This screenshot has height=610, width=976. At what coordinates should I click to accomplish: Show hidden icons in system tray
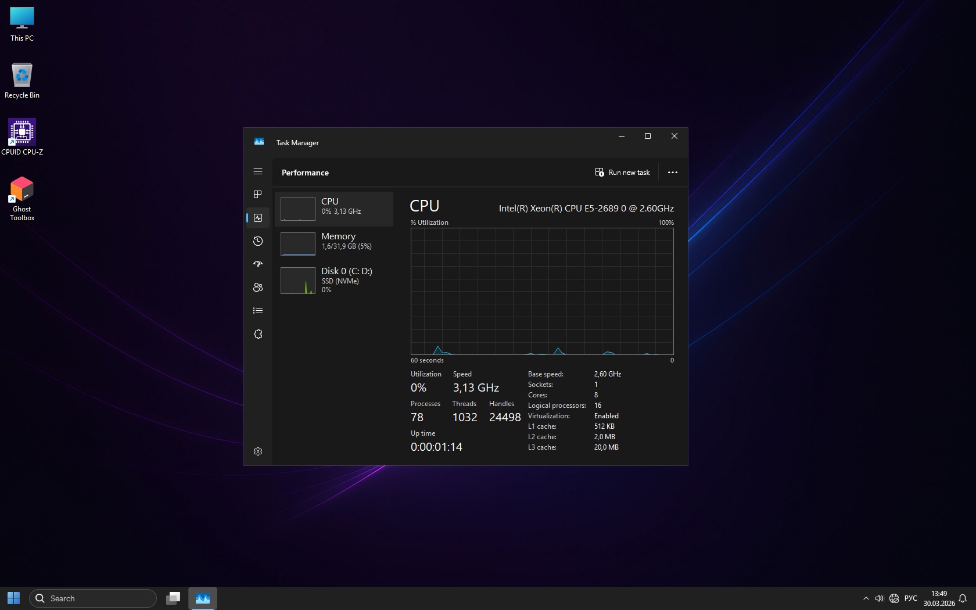[x=866, y=598]
